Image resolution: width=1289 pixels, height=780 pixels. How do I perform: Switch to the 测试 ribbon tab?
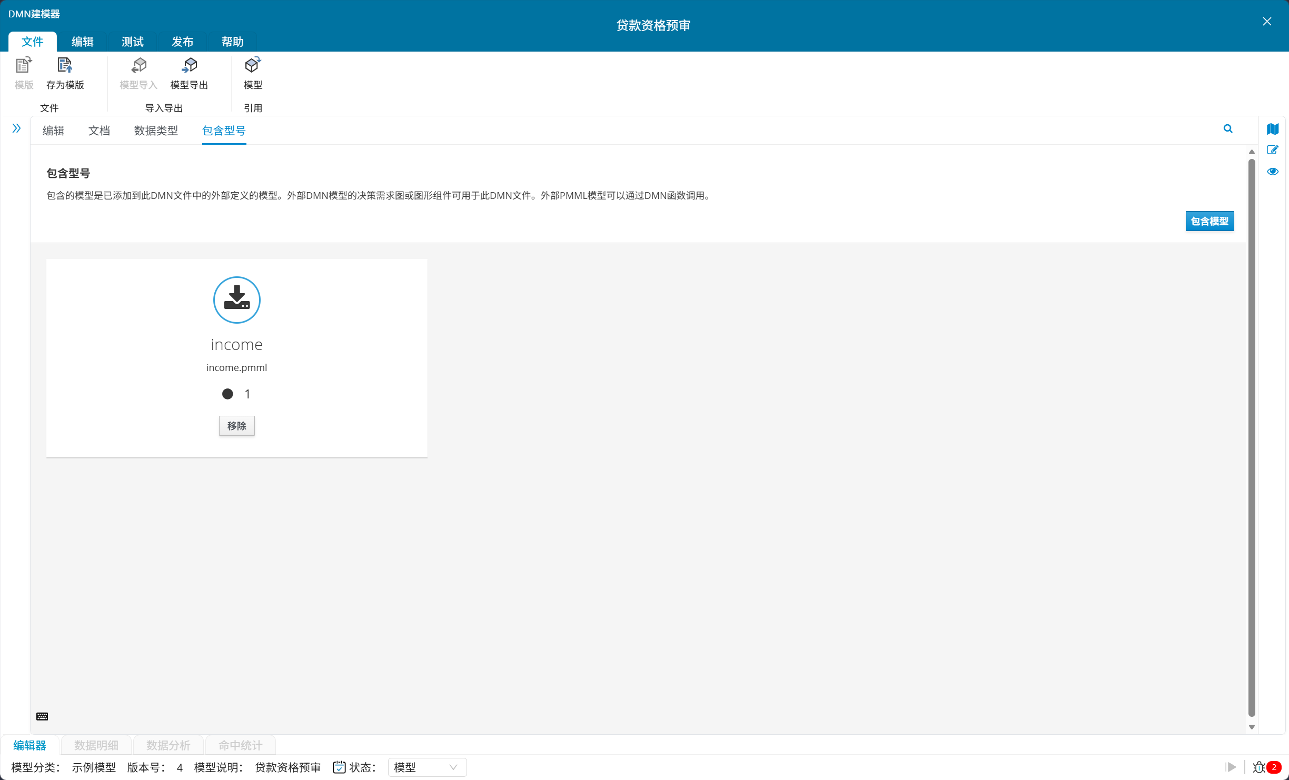[x=132, y=42]
